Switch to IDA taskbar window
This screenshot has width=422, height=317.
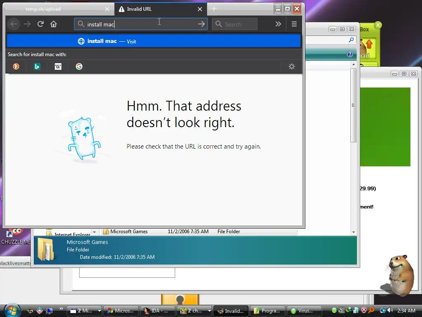point(157,311)
